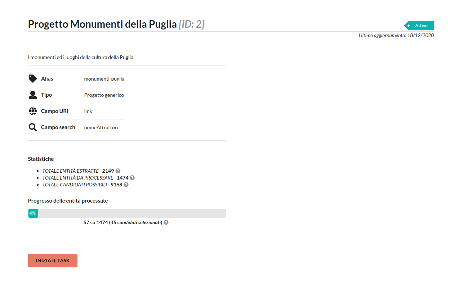Open help icon for Totale Candidati Possibili
The width and height of the screenshot is (463, 285).
point(126,185)
